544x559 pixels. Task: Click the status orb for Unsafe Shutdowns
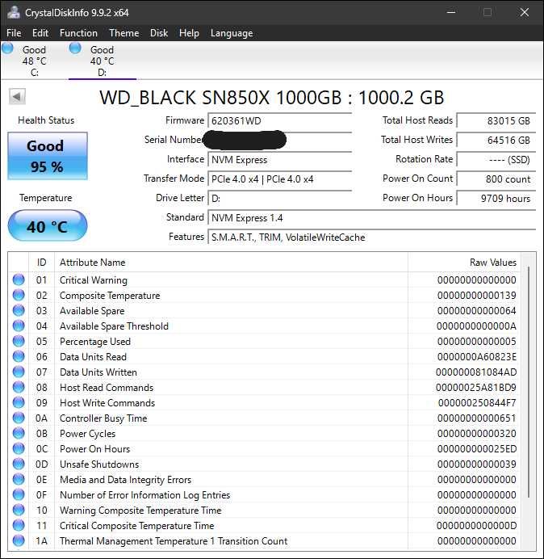pos(19,464)
